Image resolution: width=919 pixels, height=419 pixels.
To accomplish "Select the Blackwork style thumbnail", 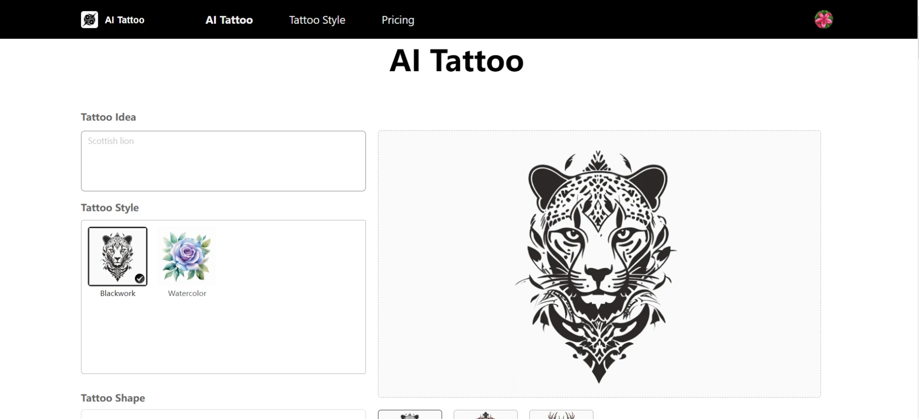I will tap(117, 255).
